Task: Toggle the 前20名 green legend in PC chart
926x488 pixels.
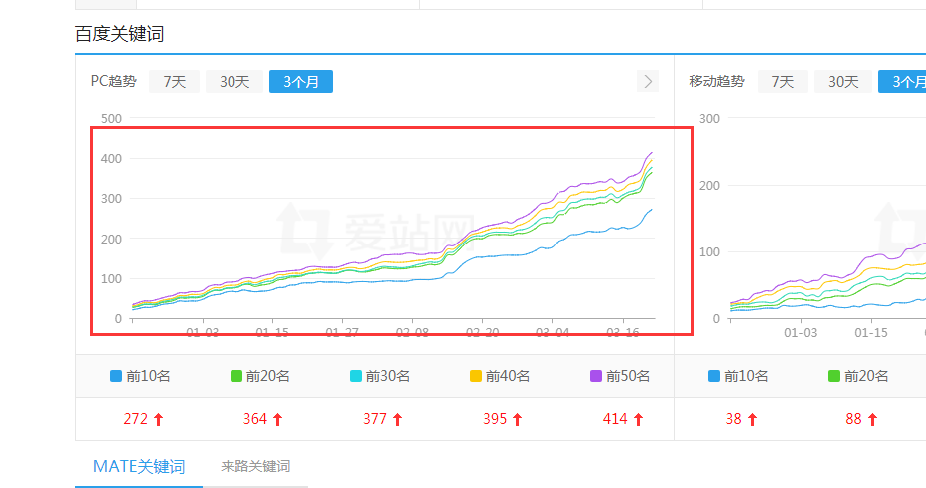Action: click(x=259, y=376)
